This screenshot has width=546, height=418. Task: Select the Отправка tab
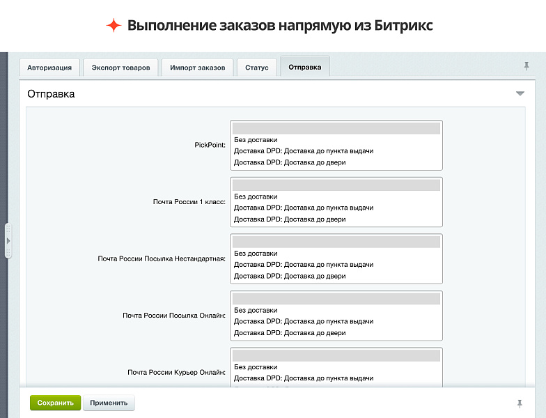(304, 67)
